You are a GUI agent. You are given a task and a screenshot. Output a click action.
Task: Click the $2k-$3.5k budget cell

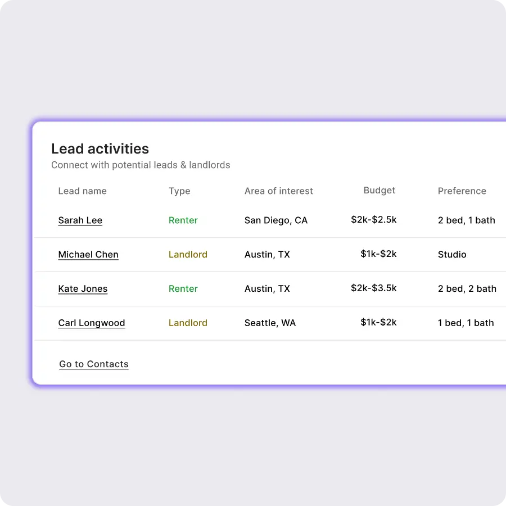(374, 288)
